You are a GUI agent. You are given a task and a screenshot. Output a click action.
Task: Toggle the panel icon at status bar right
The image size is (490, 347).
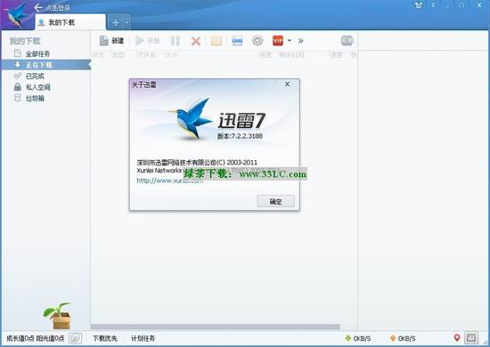(471, 337)
